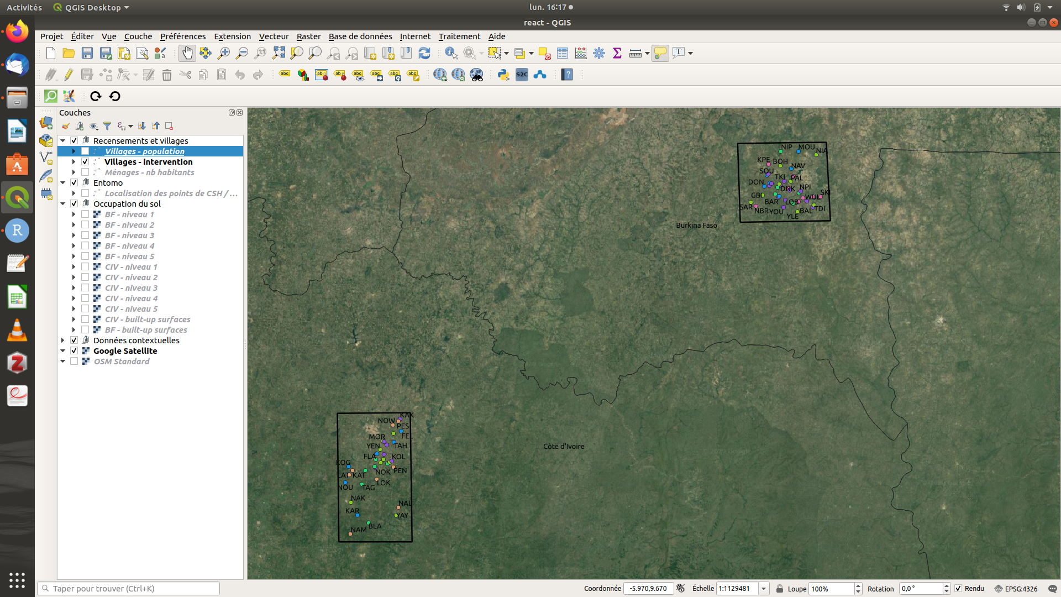Uncheck the Google Satellite layer
1061x597 pixels.
[74, 351]
